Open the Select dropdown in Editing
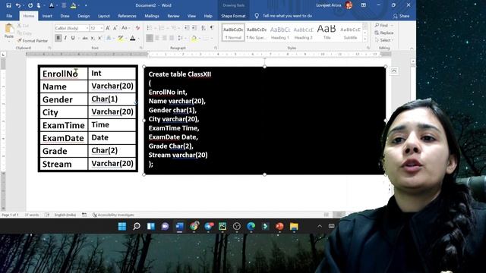The height and width of the screenshot is (273, 486). (383, 40)
